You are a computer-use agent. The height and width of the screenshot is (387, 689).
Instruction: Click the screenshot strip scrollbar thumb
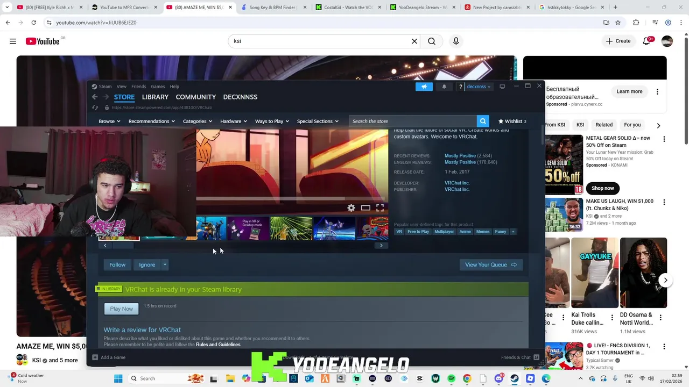[123, 246]
